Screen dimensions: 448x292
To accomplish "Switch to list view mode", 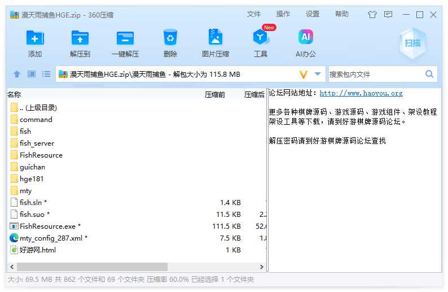I will pos(46,75).
